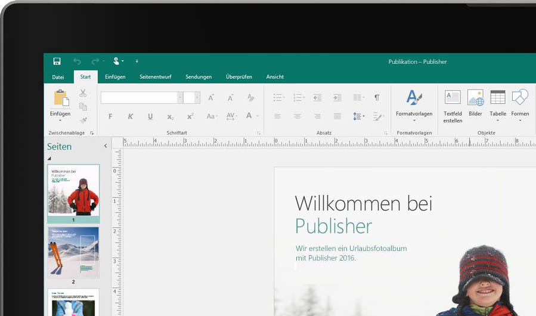The image size is (536, 316).
Task: Switch to the Start ribbon tab
Action: (x=85, y=77)
